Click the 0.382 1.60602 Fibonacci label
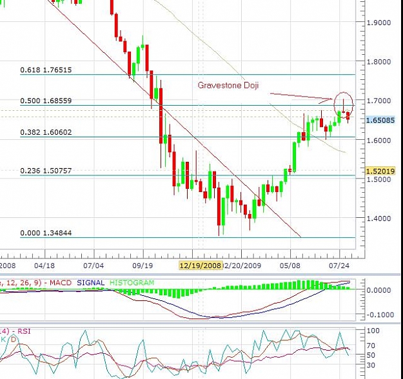The image size is (403, 379). click(x=46, y=132)
